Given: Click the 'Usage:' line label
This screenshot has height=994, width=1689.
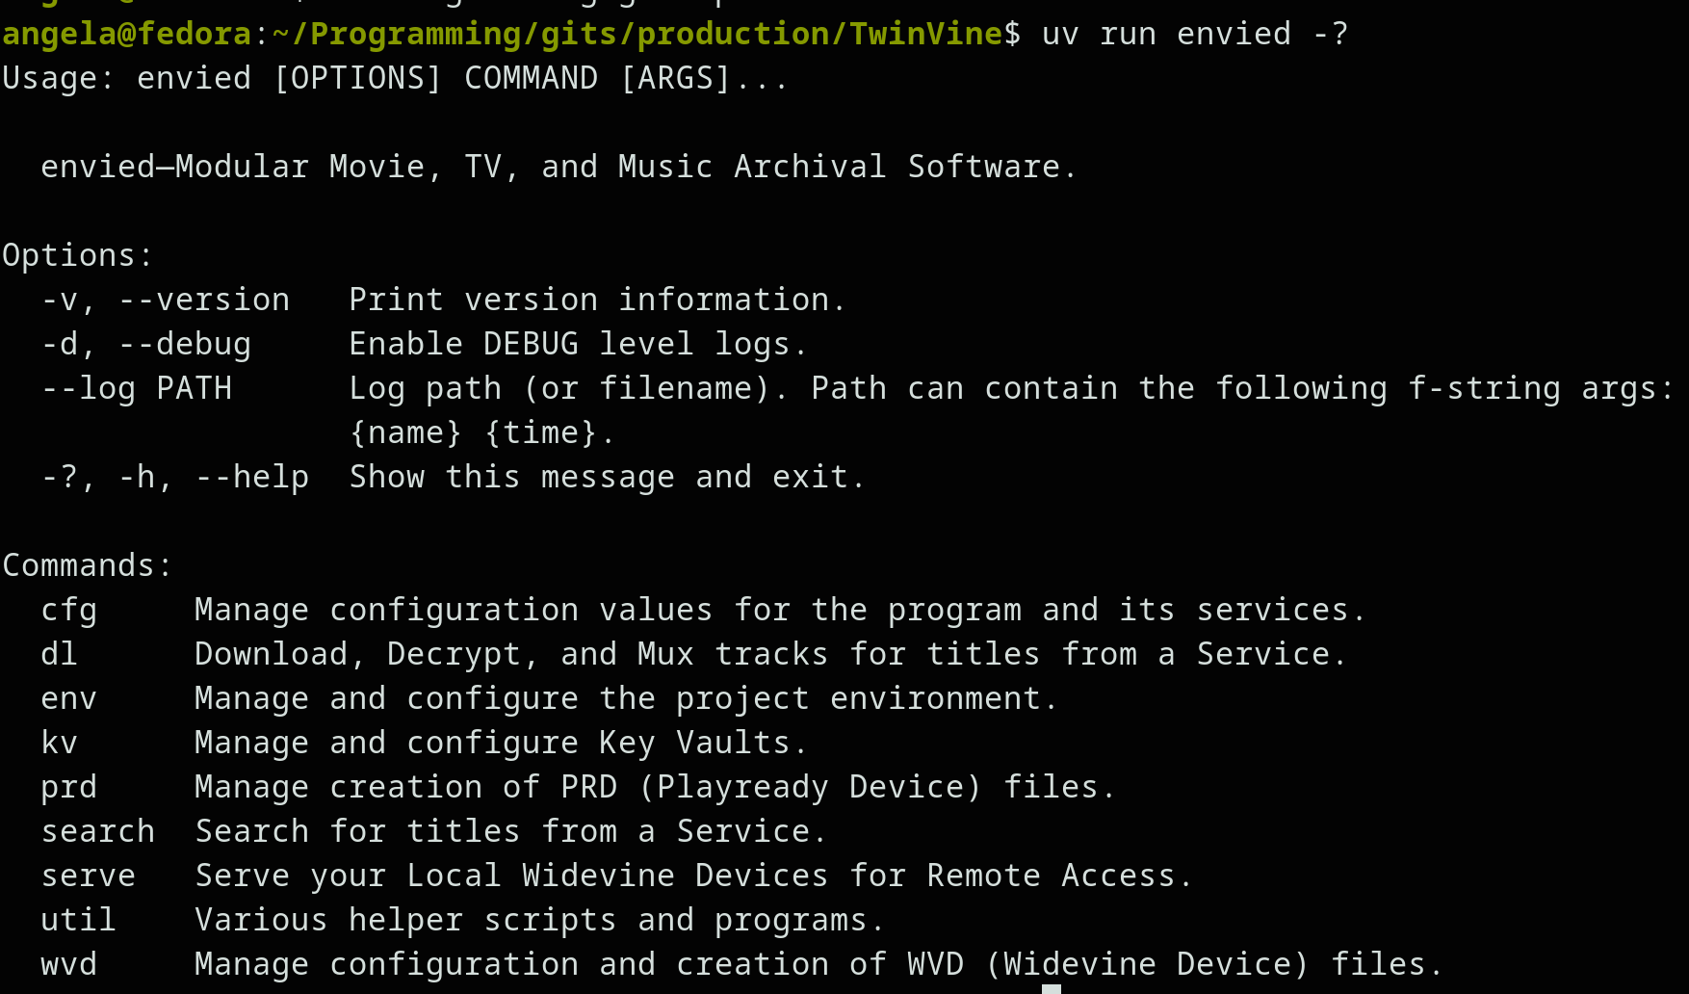Looking at the screenshot, I should coord(58,78).
